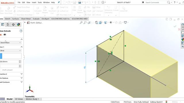Click the Undo arrow icon
184x103 pixels.
[85, 2]
